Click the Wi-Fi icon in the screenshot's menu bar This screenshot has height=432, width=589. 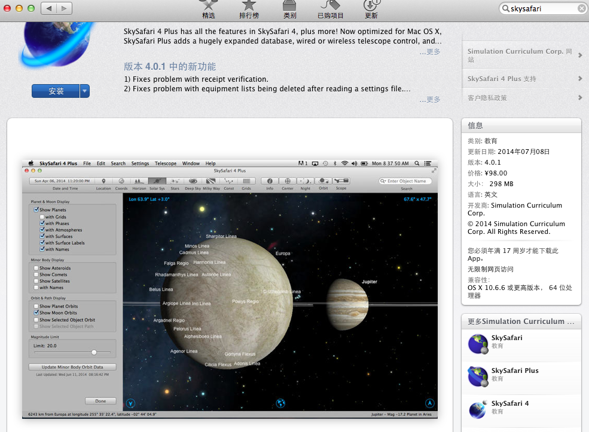tap(344, 163)
